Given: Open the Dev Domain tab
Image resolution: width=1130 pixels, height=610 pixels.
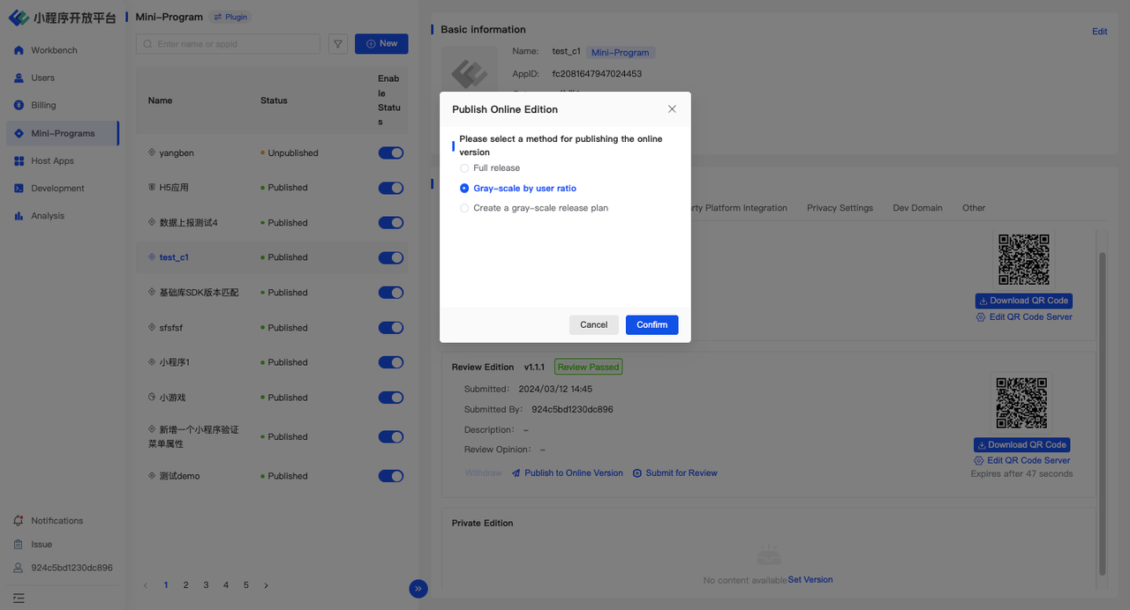Looking at the screenshot, I should [x=917, y=208].
